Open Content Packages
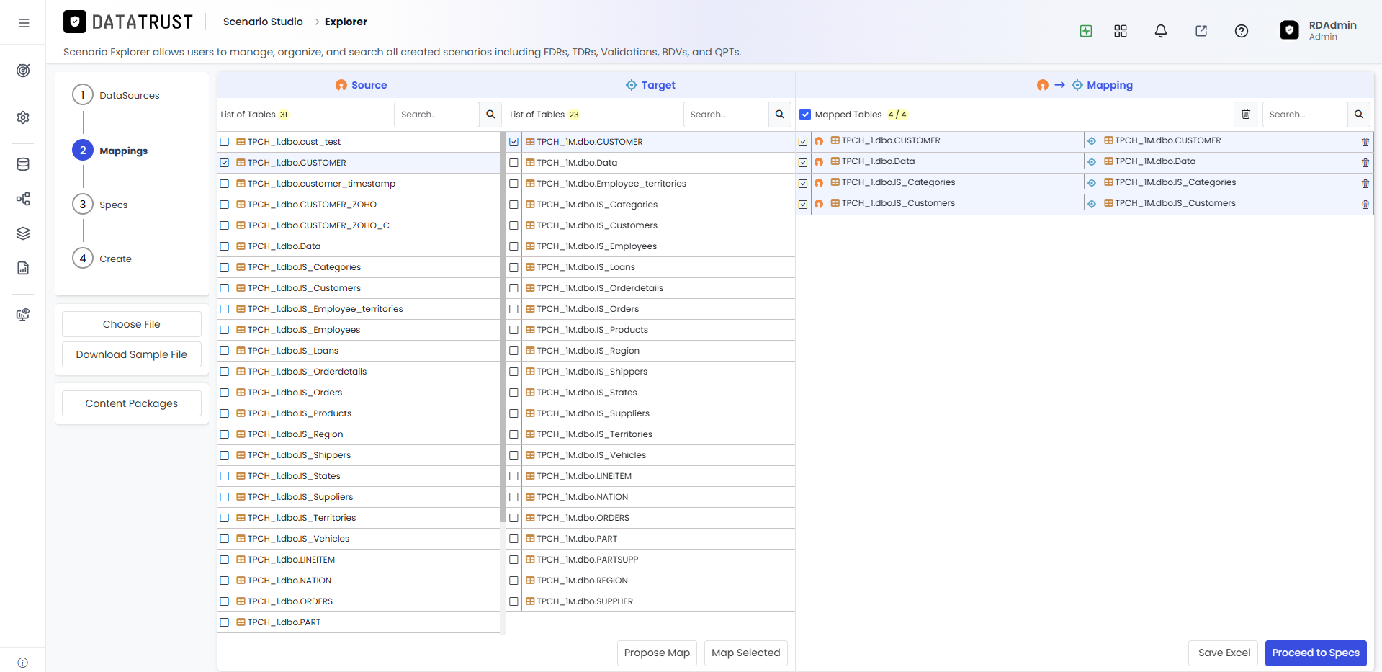The height and width of the screenshot is (672, 1382). click(x=132, y=403)
